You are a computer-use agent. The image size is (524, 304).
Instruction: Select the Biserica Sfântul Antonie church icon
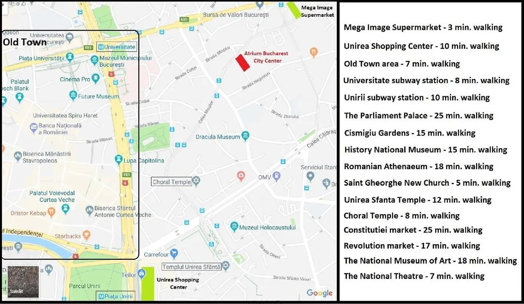pos(89,211)
